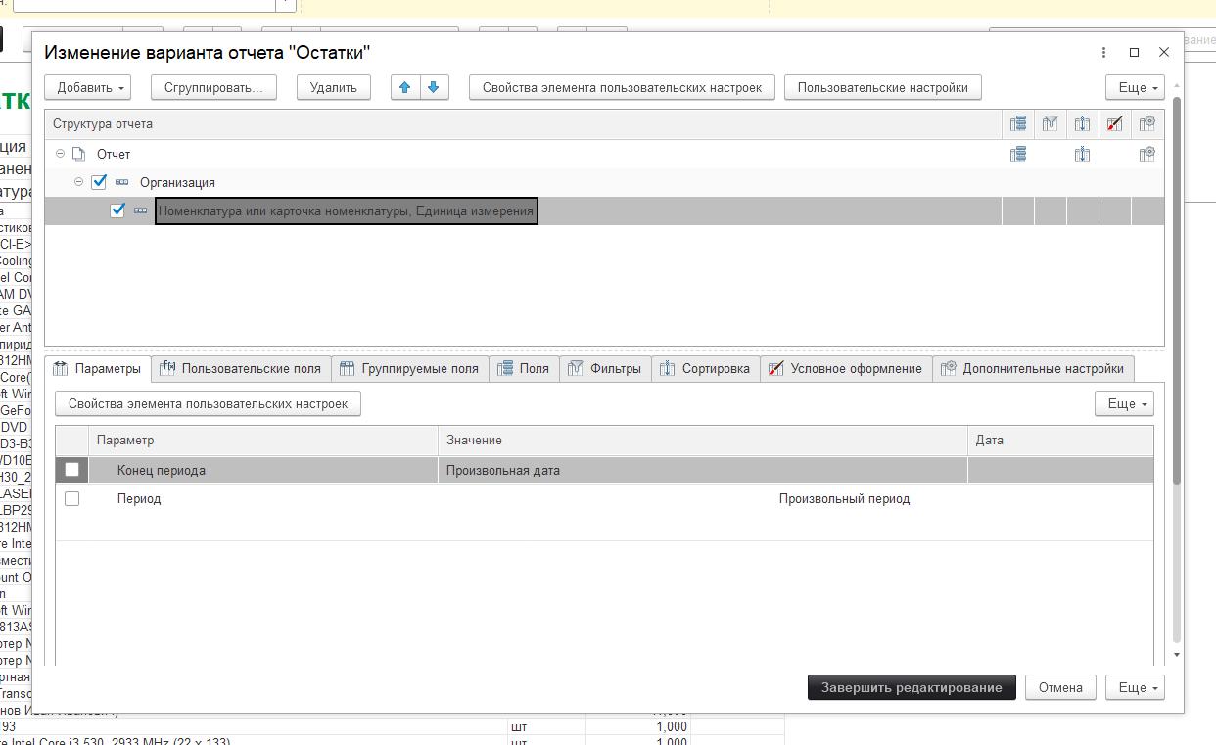
Task: Click the move up arrow button
Action: click(405, 87)
